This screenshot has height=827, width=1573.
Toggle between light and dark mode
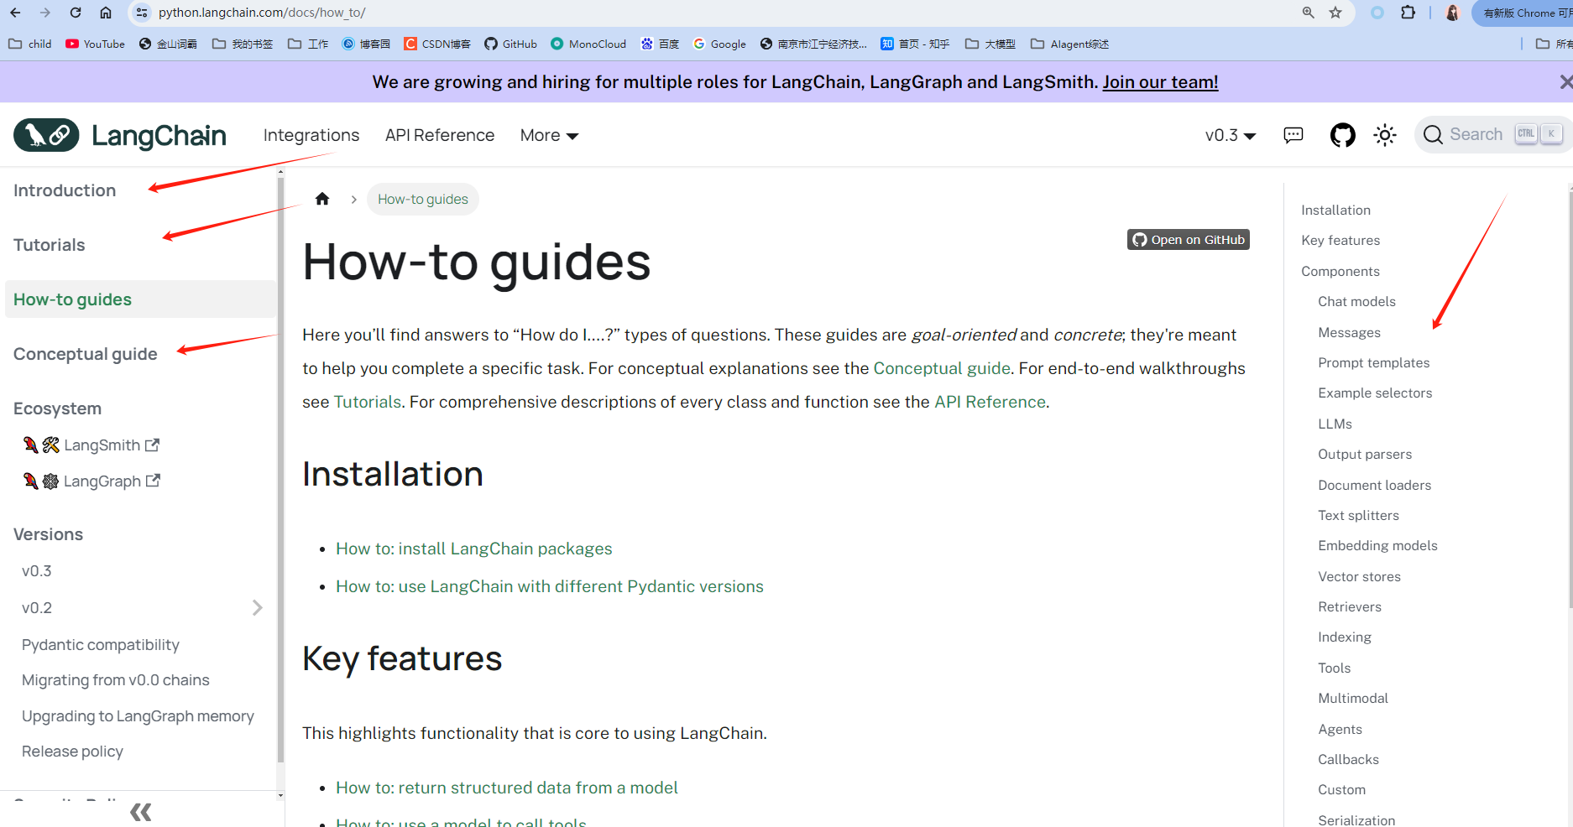1385,135
